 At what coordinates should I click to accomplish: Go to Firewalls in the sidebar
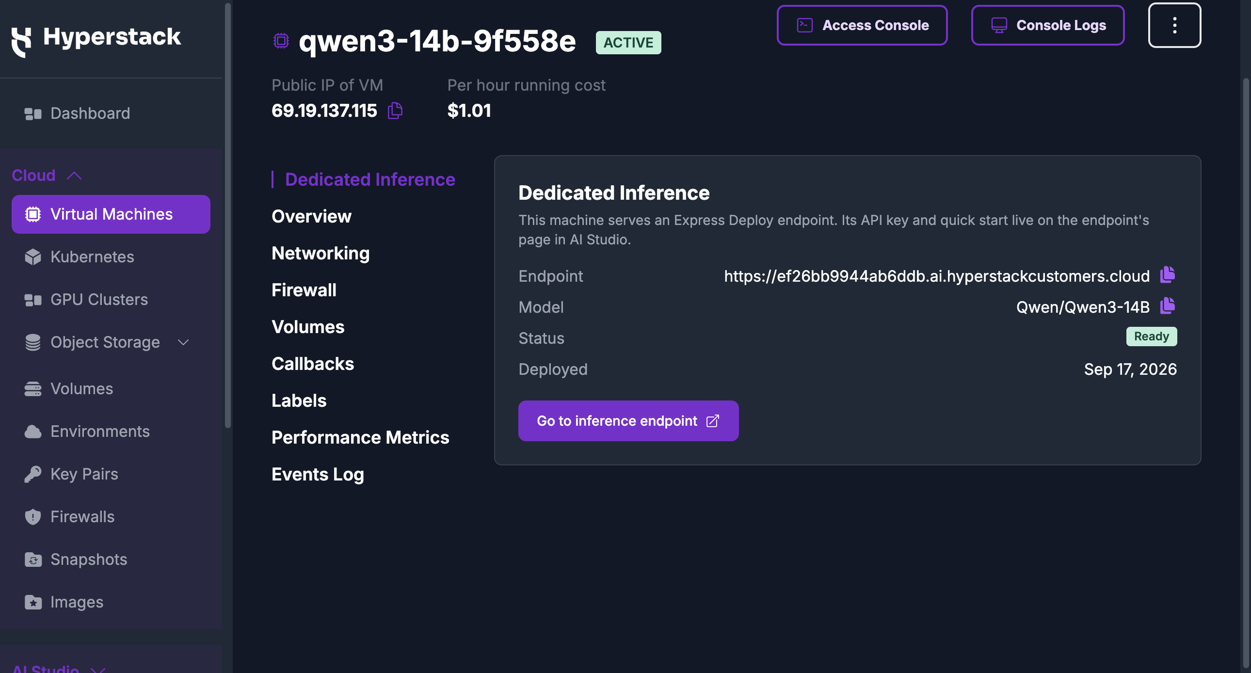point(111,517)
